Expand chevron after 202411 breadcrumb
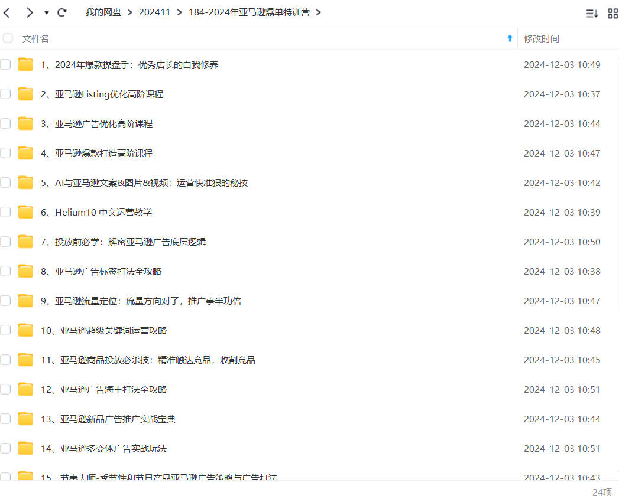Screen dimensions: 619x502 point(180,12)
